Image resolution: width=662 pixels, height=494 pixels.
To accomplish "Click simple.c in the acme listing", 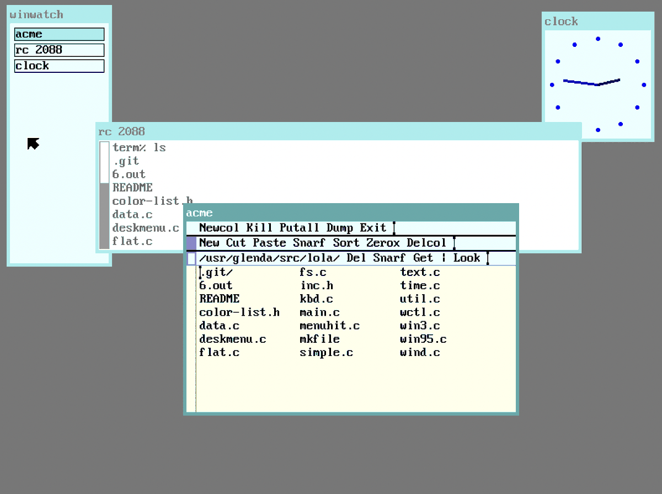I will coord(326,352).
